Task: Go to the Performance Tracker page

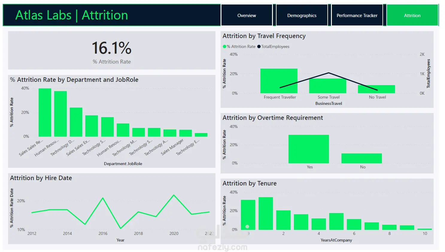Action: click(357, 15)
